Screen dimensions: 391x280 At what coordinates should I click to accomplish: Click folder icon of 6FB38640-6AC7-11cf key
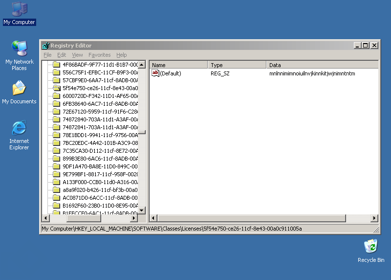pyautogui.click(x=57, y=104)
